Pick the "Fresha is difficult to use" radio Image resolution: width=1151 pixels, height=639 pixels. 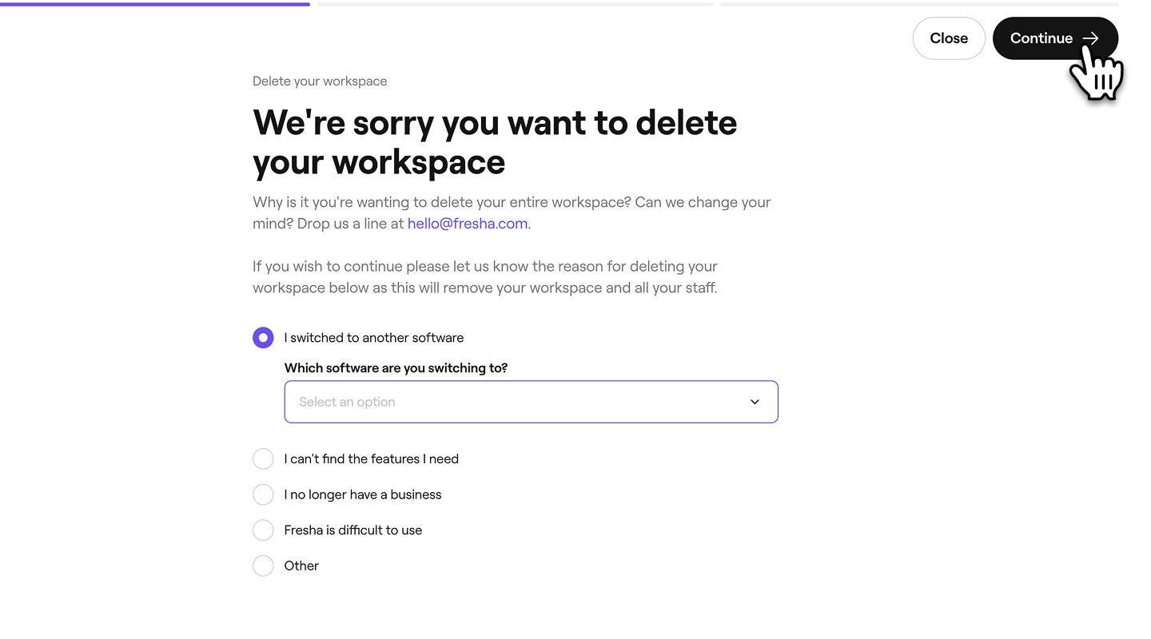263,530
